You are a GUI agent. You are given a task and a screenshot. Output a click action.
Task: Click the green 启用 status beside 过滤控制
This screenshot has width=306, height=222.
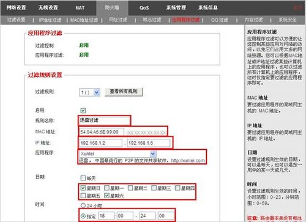coord(84,45)
